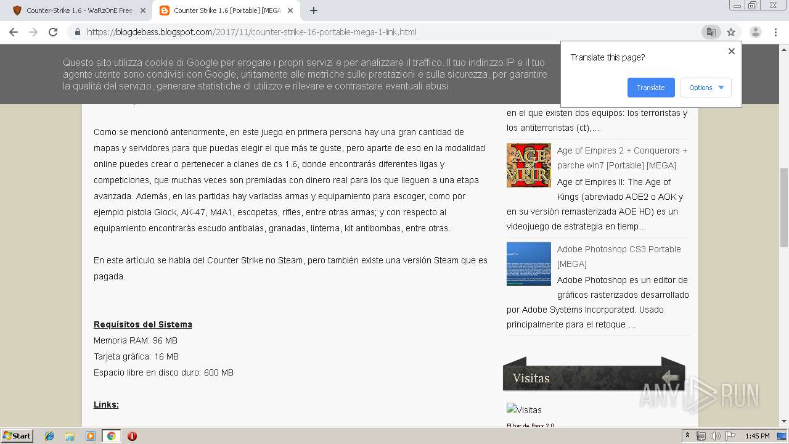Open a new tab with plus button

314,10
